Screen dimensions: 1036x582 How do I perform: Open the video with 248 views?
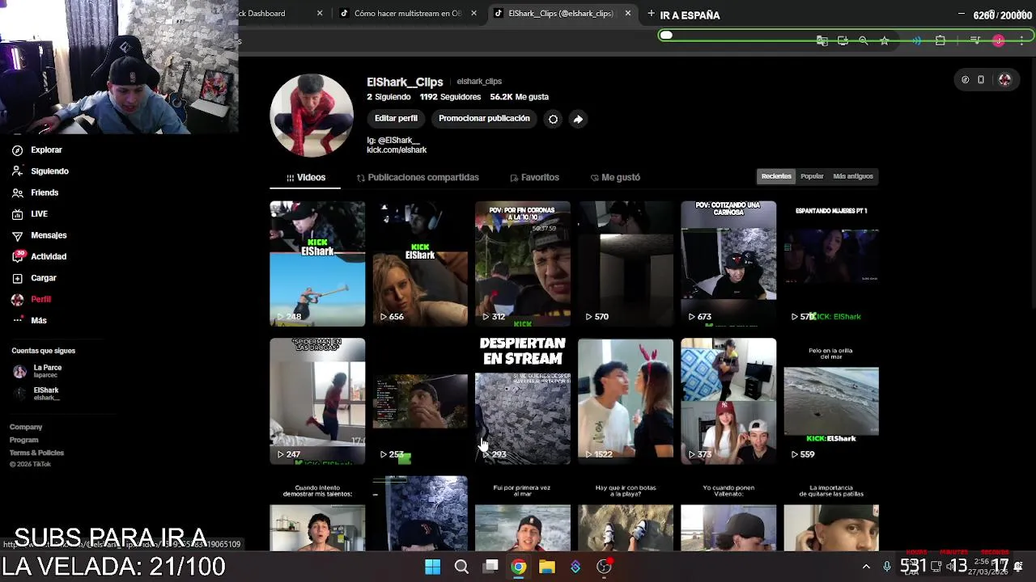[x=317, y=264]
